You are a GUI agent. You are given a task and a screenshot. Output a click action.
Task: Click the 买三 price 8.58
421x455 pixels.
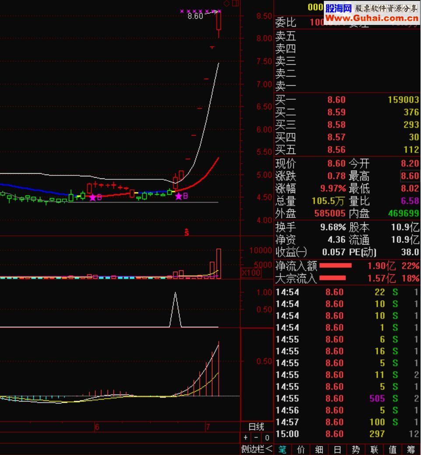click(337, 125)
